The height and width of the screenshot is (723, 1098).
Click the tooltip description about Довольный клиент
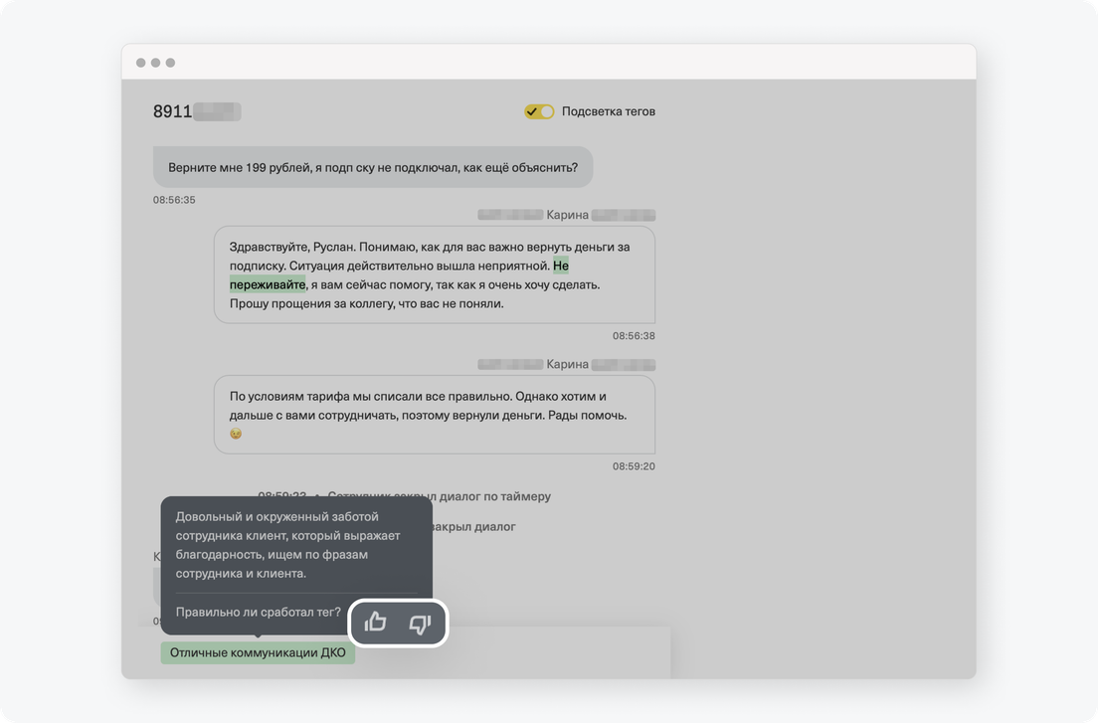287,545
